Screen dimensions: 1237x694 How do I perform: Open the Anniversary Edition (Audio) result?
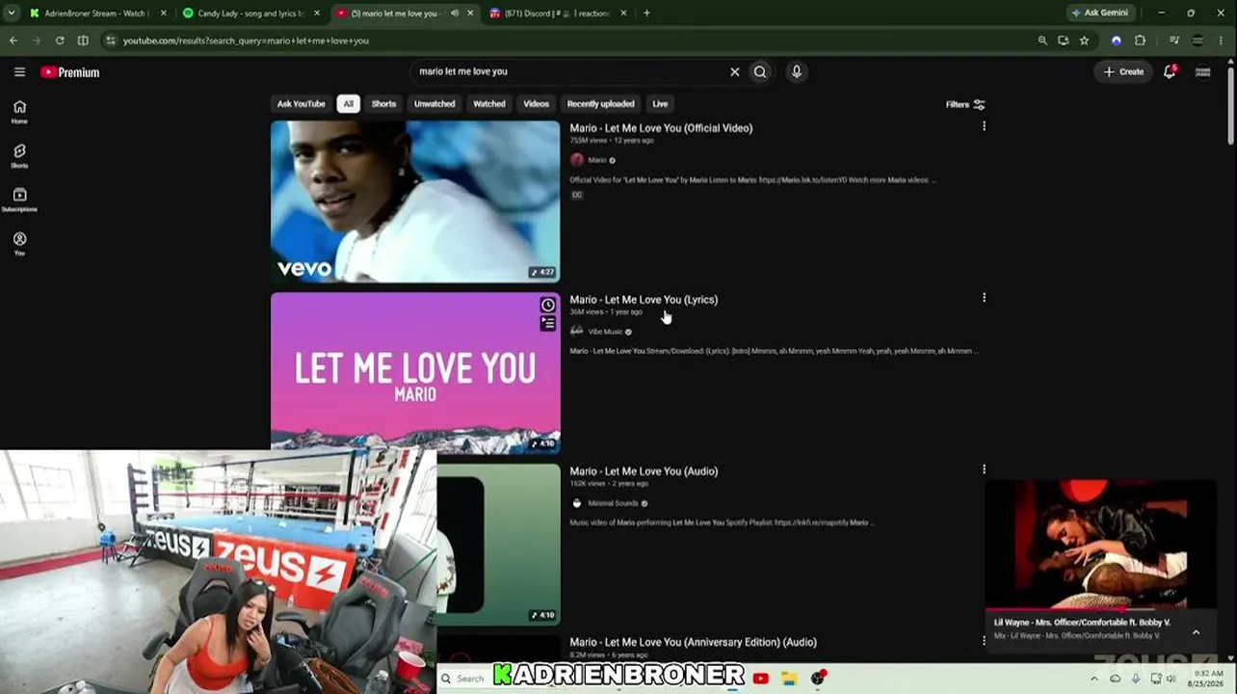tap(693, 642)
